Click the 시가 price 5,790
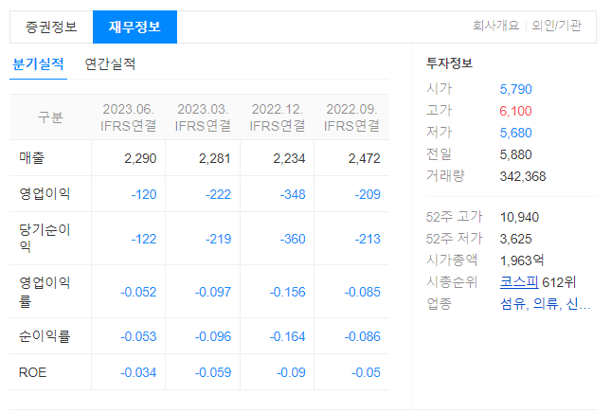Screen dimensions: 611x413 tap(516, 89)
